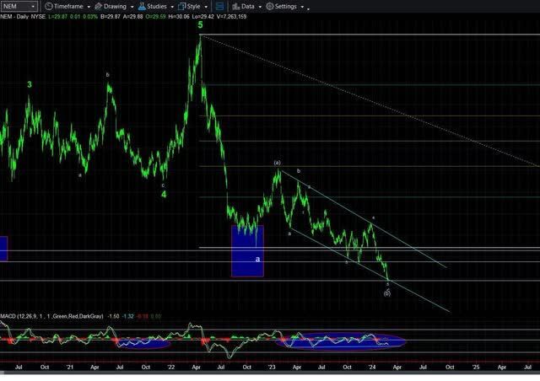Click the Data bar-chart icon
The image size is (540, 381).
pos(235,6)
